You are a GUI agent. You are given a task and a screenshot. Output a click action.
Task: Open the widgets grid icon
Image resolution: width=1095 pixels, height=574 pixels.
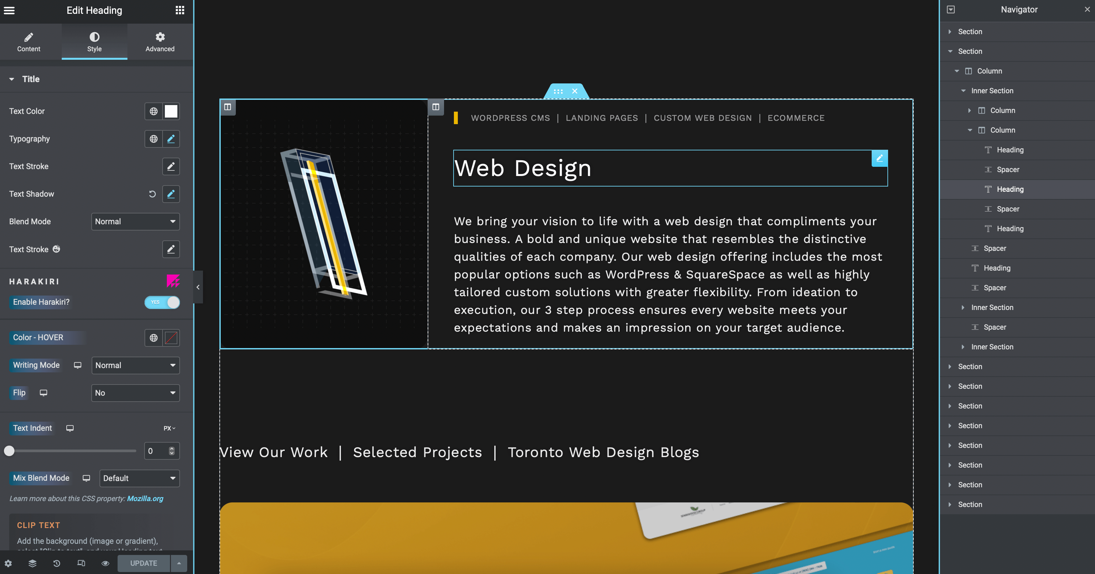(x=180, y=10)
